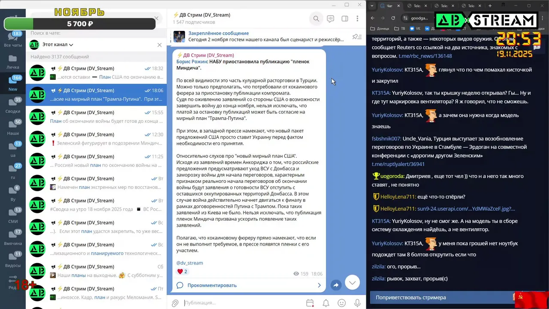Open channel discussion comments icon in header
Screen dimensions: 549x309
pyautogui.click(x=330, y=18)
